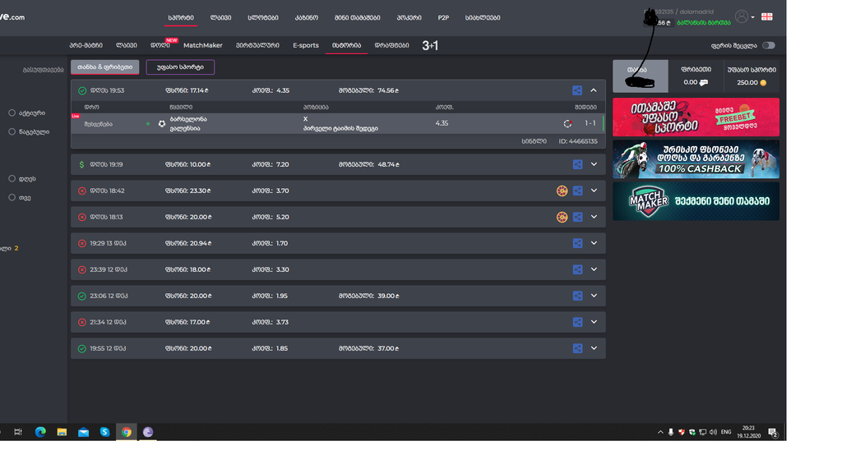Viewport: 842px width, 473px height.
Task: Open the P2P top menu
Action: (x=443, y=18)
